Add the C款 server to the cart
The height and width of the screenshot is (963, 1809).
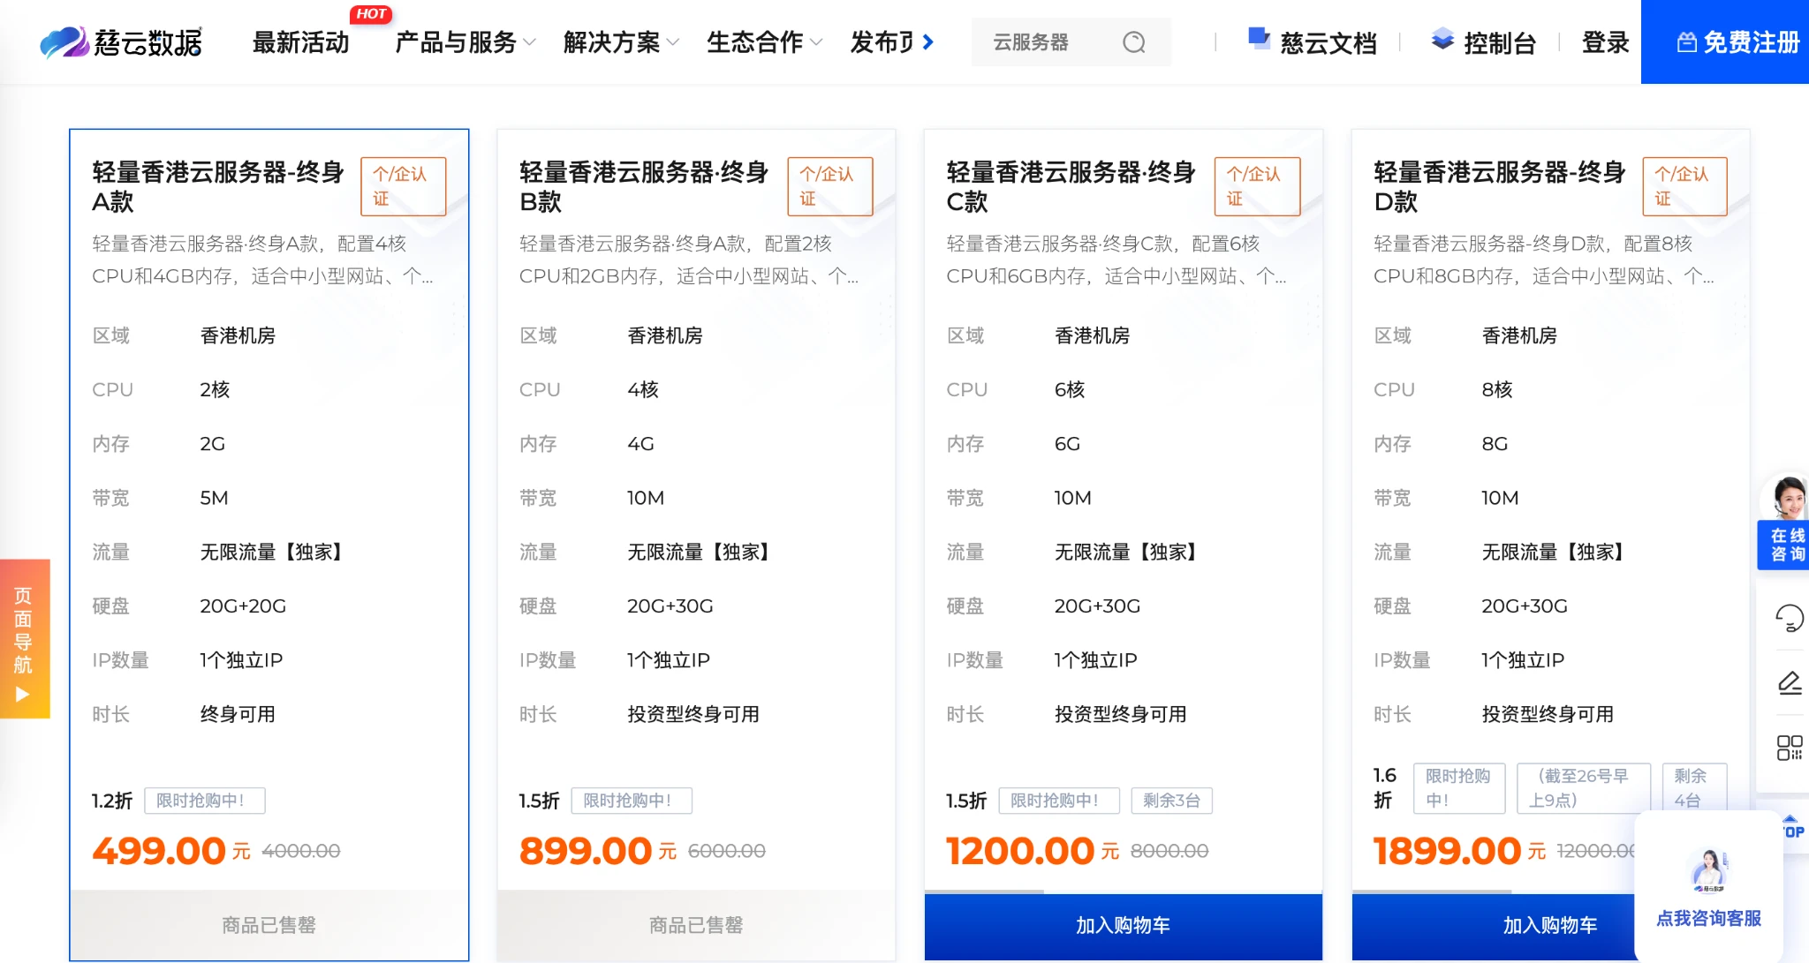pos(1123,925)
